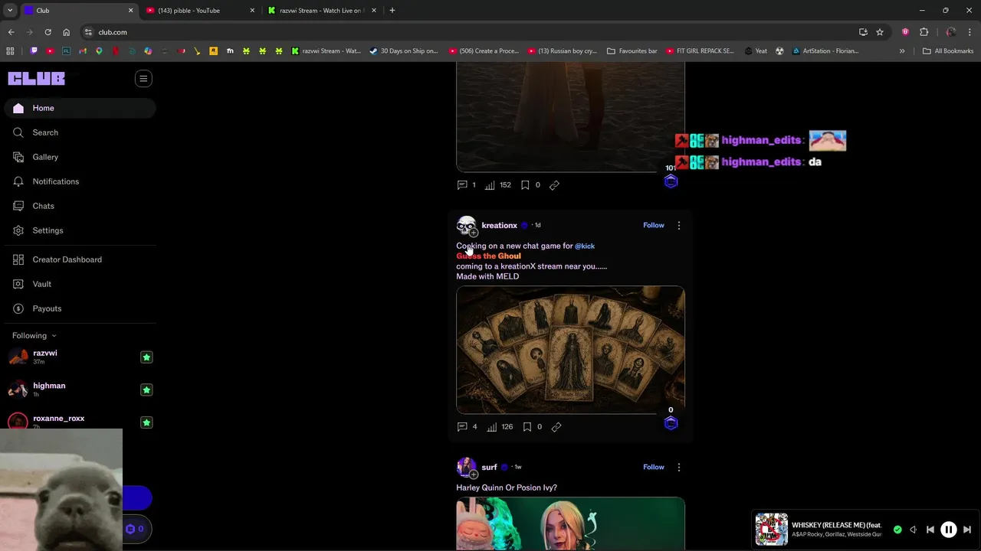
Task: Follow surf
Action: click(654, 467)
